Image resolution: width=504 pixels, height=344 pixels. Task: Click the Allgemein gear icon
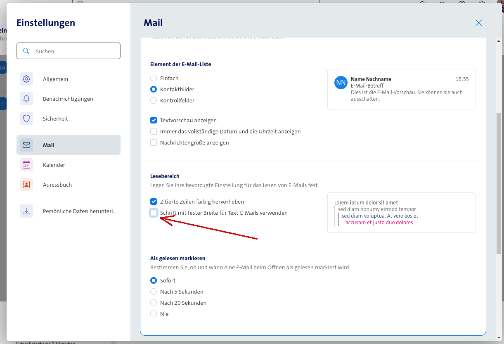point(26,79)
